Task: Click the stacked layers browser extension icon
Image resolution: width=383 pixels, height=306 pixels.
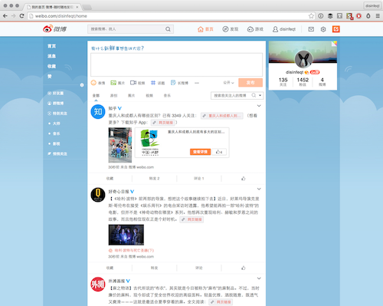Action: tap(330, 16)
